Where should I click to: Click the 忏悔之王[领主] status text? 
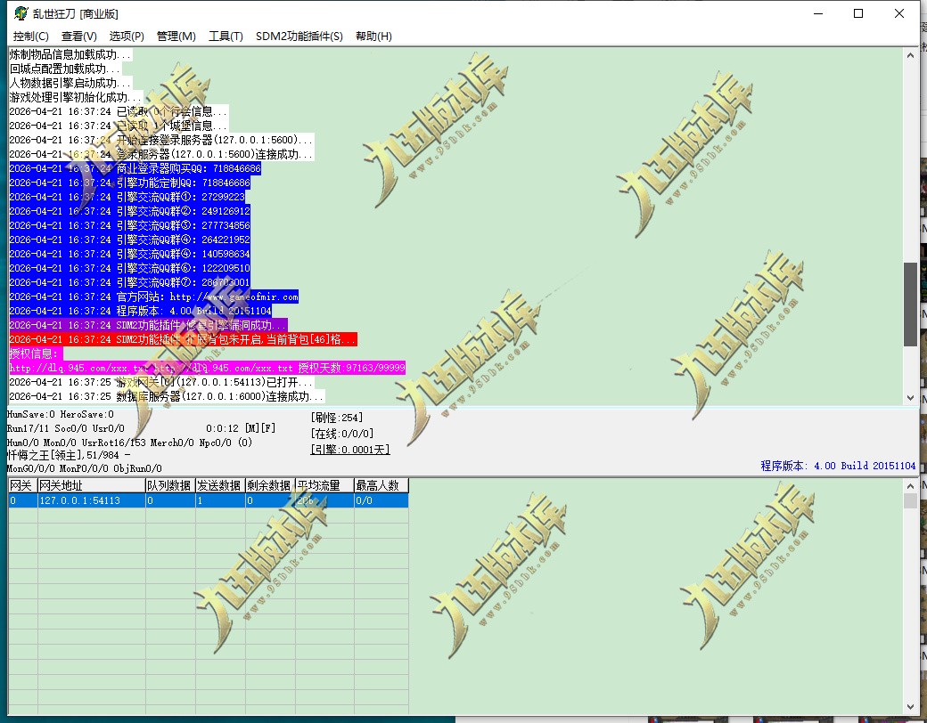point(69,455)
